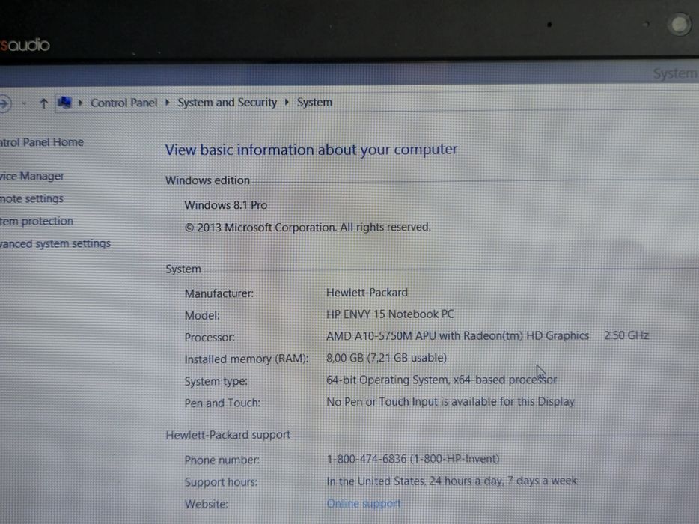The height and width of the screenshot is (524, 699).
Task: Expand the chevron after Control Panel breadcrumb
Action: (x=168, y=102)
